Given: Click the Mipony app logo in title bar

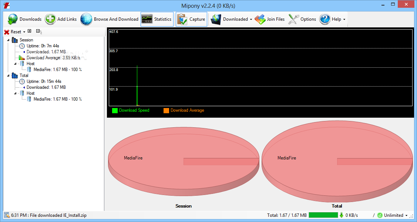Looking at the screenshot, I should coord(7,5).
